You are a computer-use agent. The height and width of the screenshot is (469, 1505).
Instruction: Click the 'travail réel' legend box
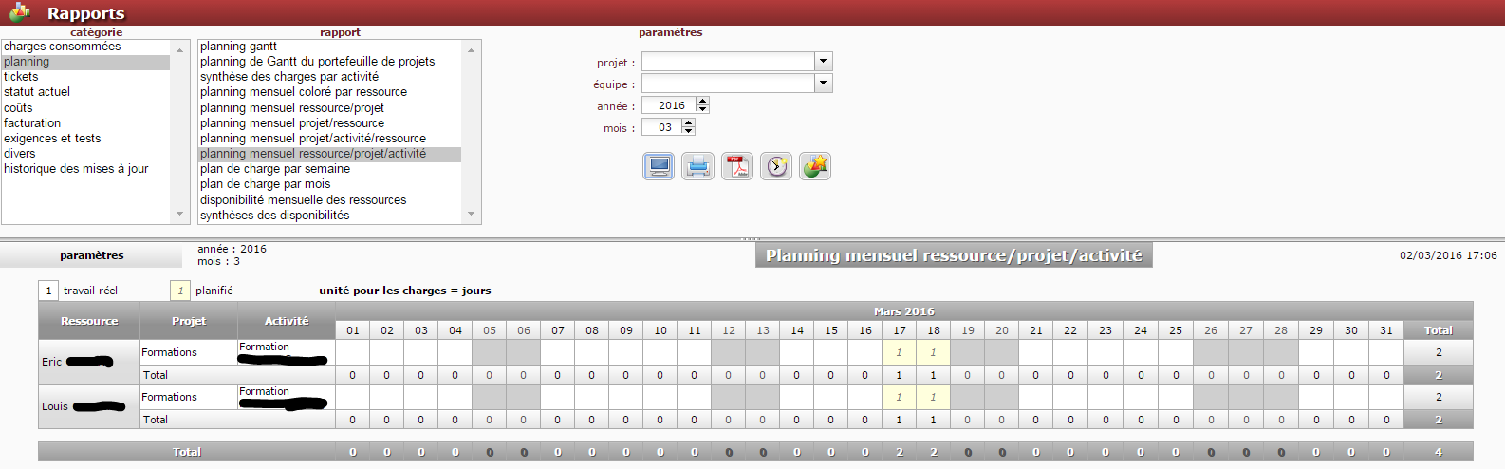48,291
